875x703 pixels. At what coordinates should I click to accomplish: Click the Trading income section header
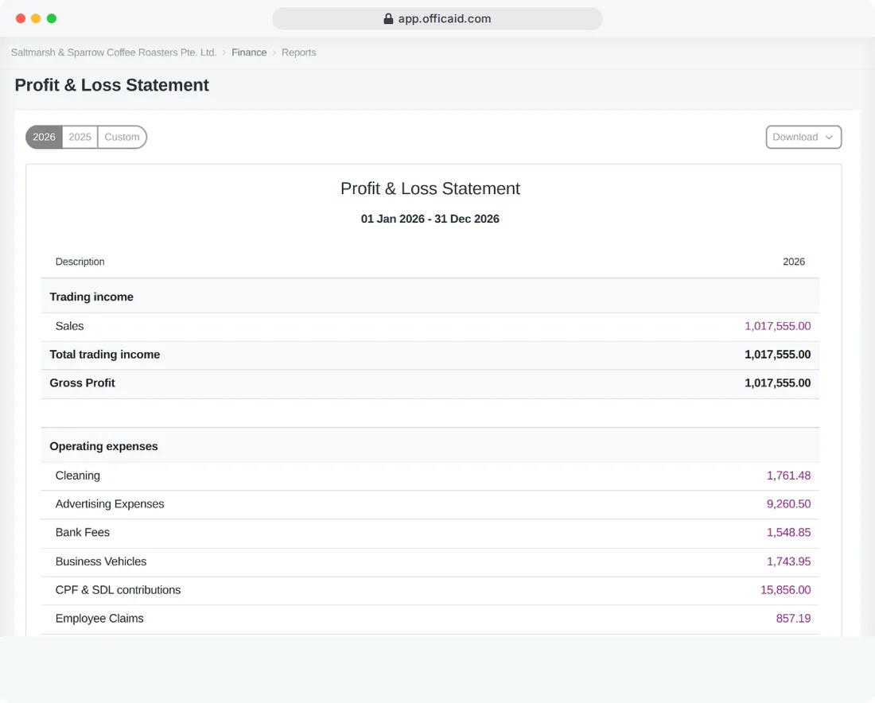(x=91, y=297)
